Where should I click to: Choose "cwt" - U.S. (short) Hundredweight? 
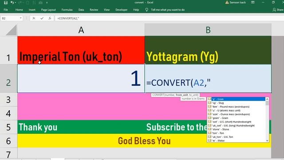click(237, 122)
